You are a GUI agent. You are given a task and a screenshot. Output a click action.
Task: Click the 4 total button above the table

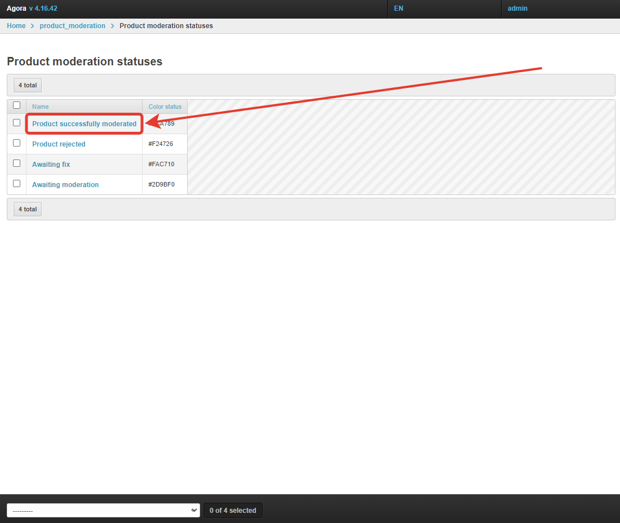pyautogui.click(x=28, y=85)
